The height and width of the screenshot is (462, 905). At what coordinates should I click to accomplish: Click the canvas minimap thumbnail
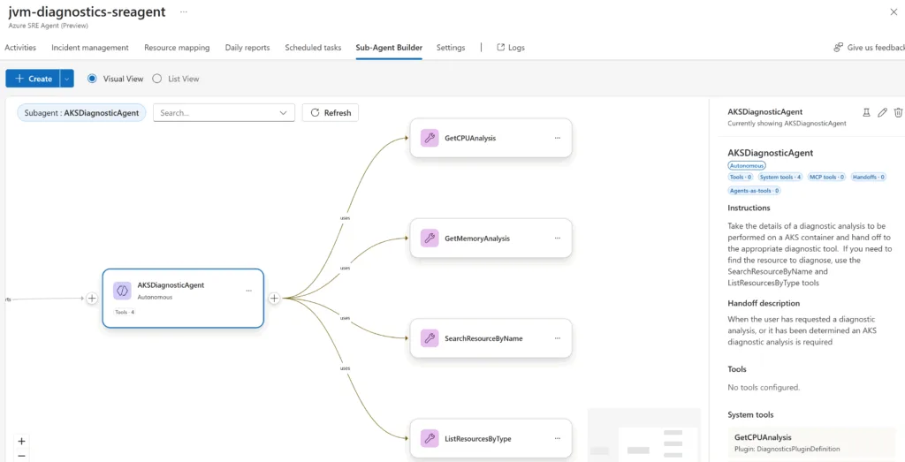pyautogui.click(x=644, y=435)
